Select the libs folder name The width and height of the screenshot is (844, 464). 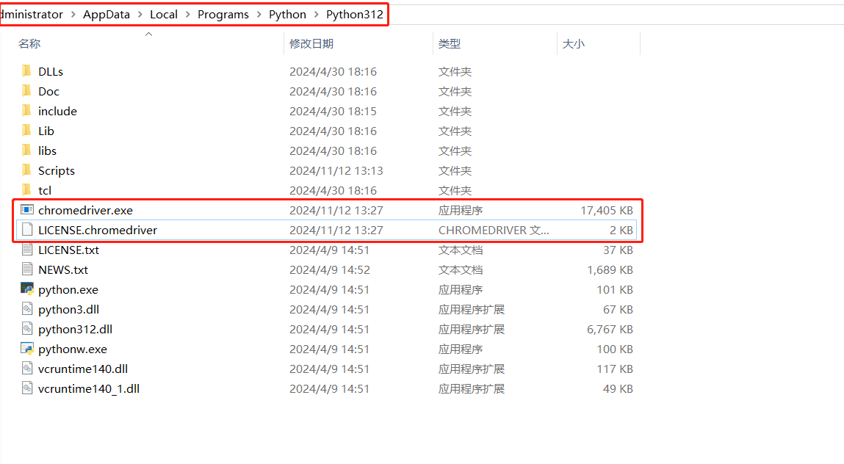[47, 151]
